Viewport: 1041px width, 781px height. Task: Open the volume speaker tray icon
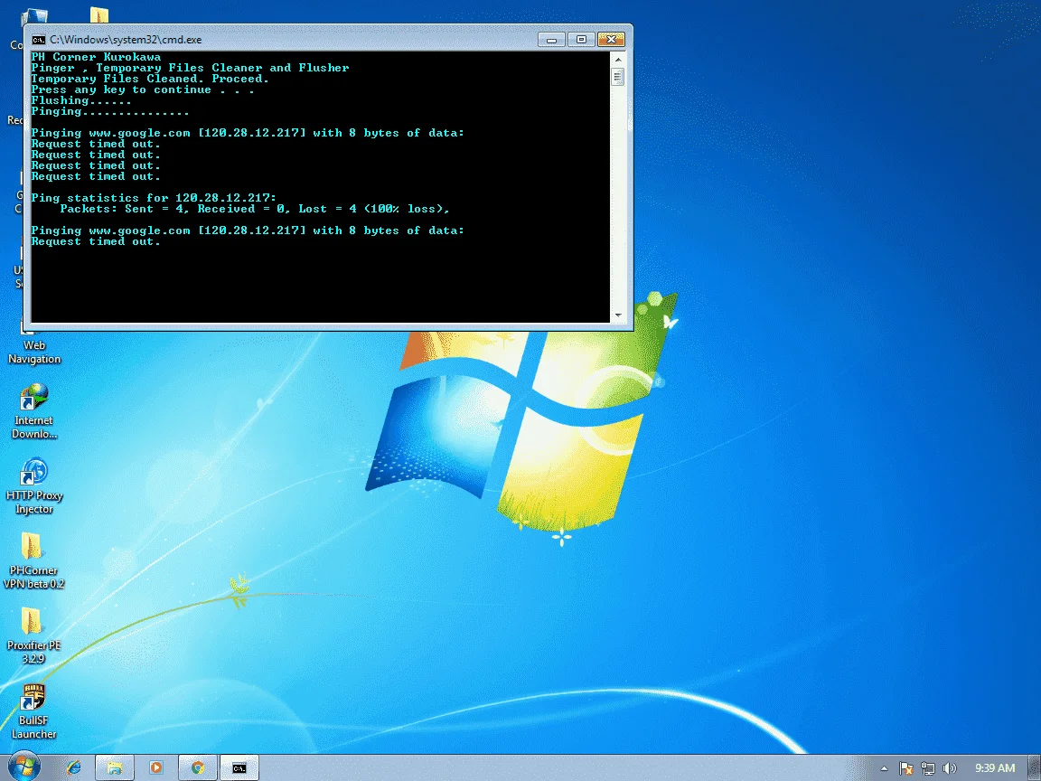point(950,768)
